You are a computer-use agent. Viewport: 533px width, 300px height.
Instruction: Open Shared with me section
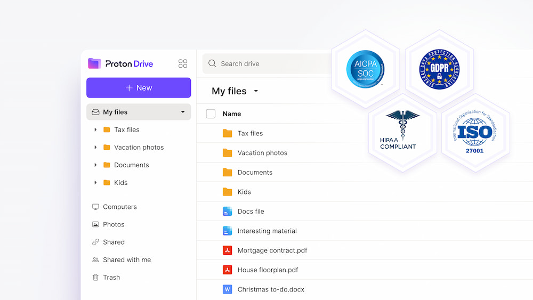(x=127, y=260)
